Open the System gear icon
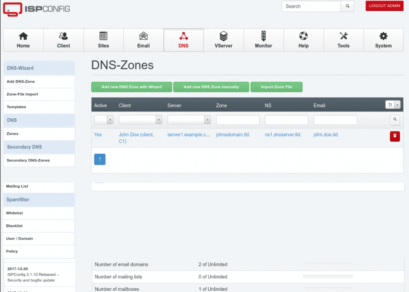Viewport: 409px width, 292px height. tap(383, 37)
